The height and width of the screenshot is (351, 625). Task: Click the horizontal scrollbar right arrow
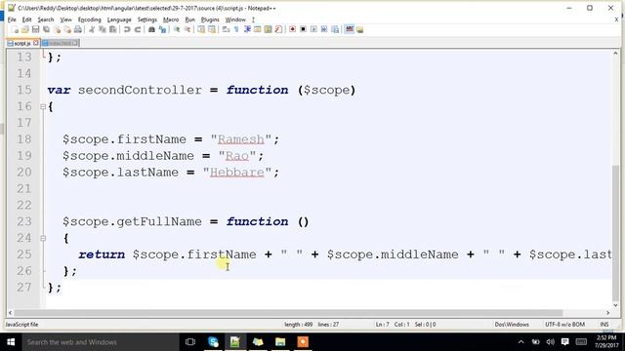point(607,313)
